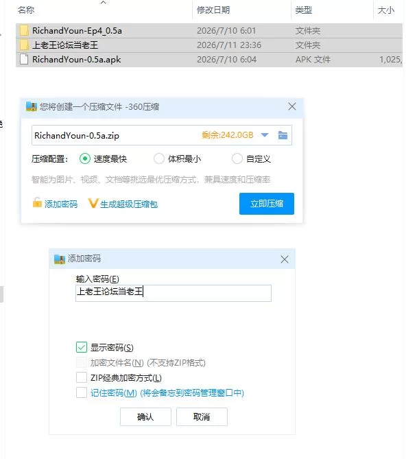Click the 360压缩 logo in compression dialog title
This screenshot has height=459, width=406.
pos(32,106)
